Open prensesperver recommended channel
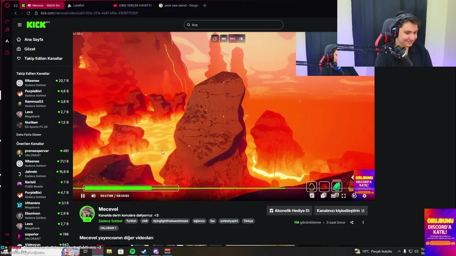Image resolution: width=456 pixels, height=256 pixels. click(x=42, y=153)
